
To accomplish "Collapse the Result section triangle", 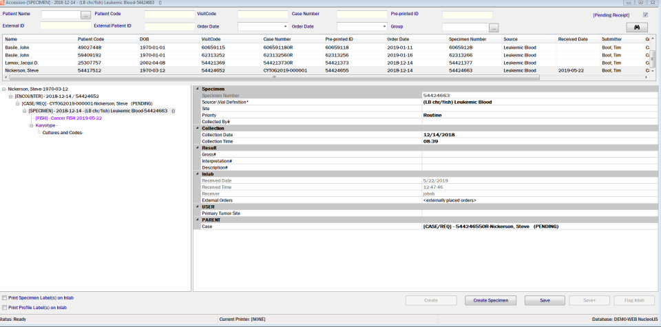I will (x=197, y=148).
